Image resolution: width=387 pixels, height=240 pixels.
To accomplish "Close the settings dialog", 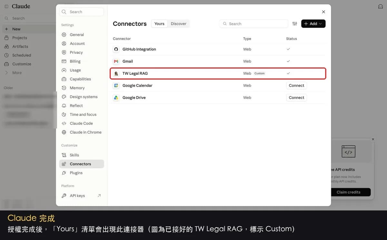I will (x=323, y=12).
